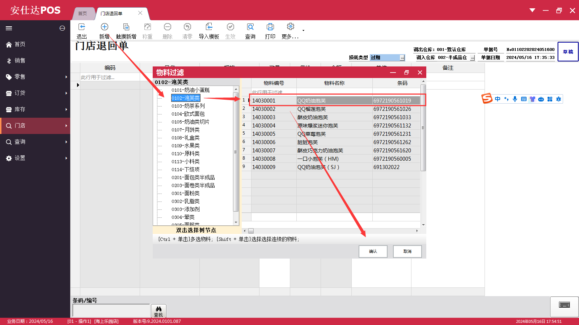Click the 新增 add-new toolbar icon
The width and height of the screenshot is (579, 325).
[x=105, y=27]
